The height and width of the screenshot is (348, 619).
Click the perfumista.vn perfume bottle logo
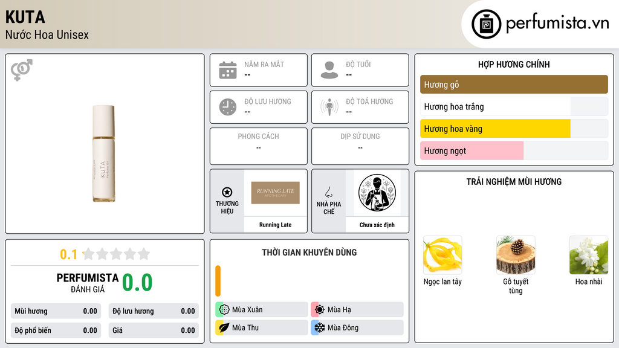pyautogui.click(x=486, y=24)
